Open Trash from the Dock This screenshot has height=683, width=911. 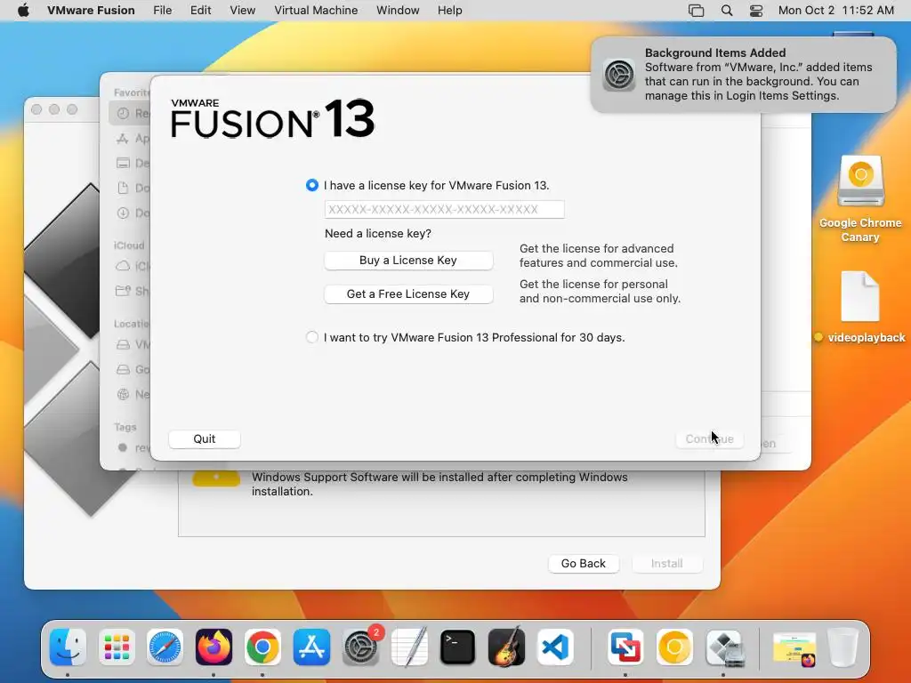pos(842,647)
